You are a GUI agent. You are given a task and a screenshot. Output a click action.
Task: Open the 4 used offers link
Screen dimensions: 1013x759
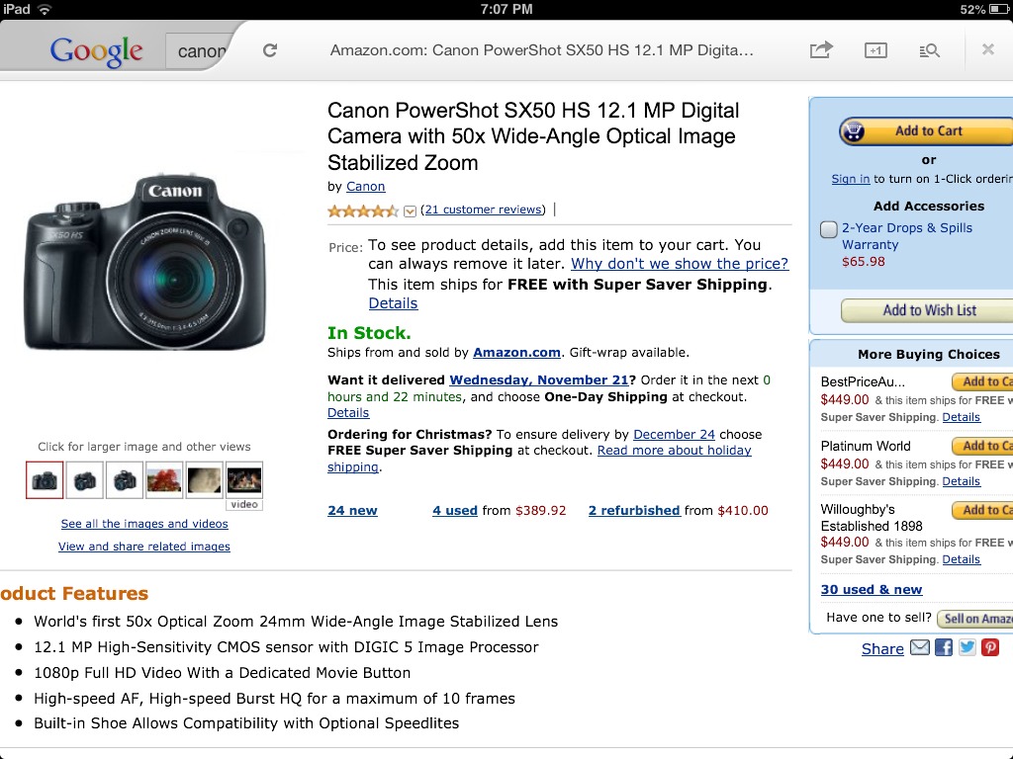click(455, 511)
